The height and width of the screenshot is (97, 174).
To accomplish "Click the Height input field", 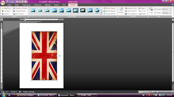I will (x=166, y=9).
